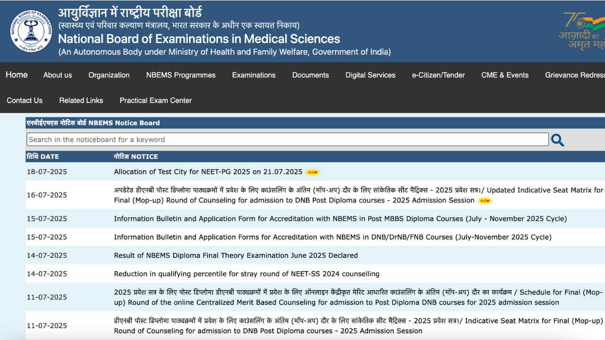Open Diploma Final Theory result notice
Viewport: 605px width, 340px height.
coord(236,255)
